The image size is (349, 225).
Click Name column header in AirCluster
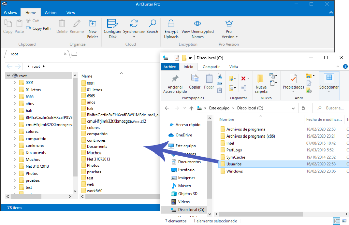coord(87,76)
